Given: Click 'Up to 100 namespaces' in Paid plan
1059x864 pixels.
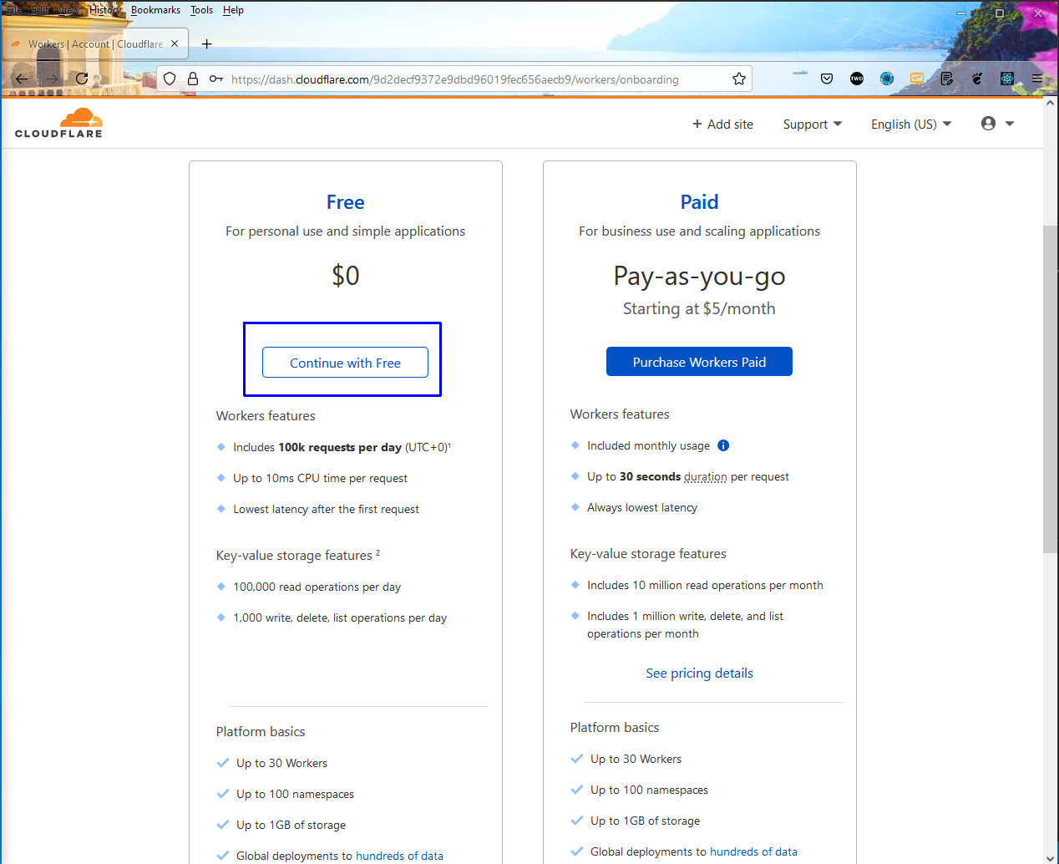Looking at the screenshot, I should [649, 790].
